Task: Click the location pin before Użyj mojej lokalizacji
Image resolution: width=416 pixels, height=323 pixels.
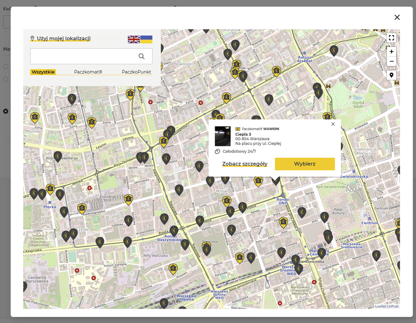Action: (32, 39)
